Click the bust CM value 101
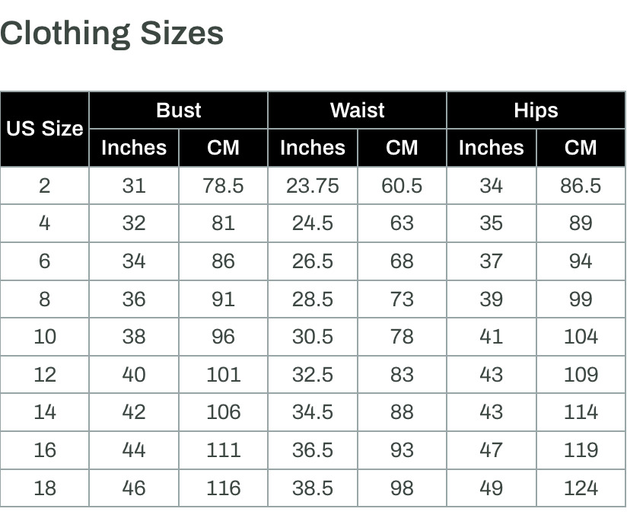 coord(223,374)
